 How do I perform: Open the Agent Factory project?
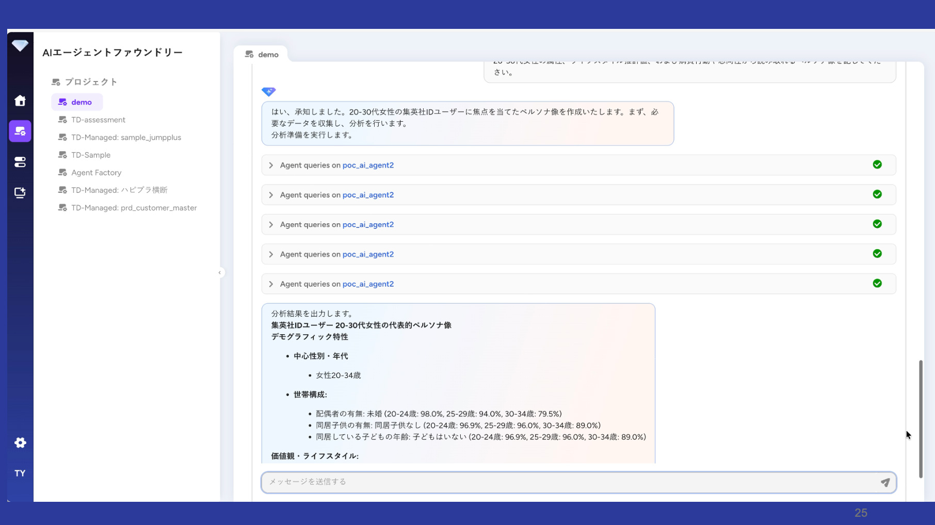click(x=96, y=173)
